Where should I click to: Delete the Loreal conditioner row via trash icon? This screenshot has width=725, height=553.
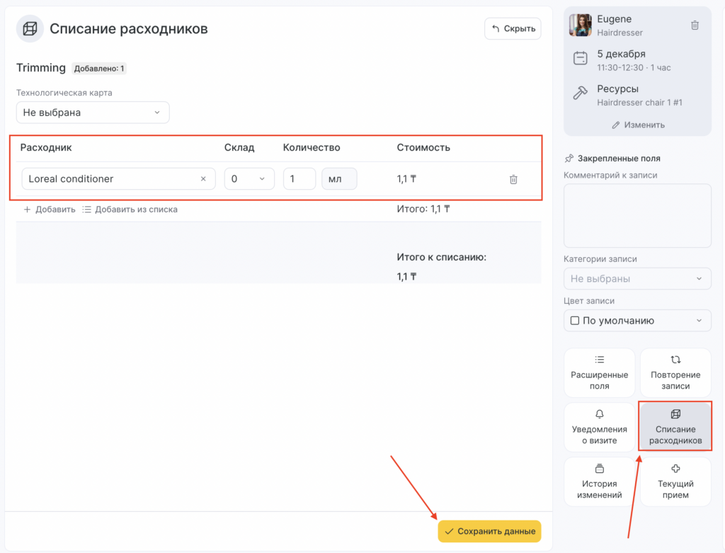513,180
